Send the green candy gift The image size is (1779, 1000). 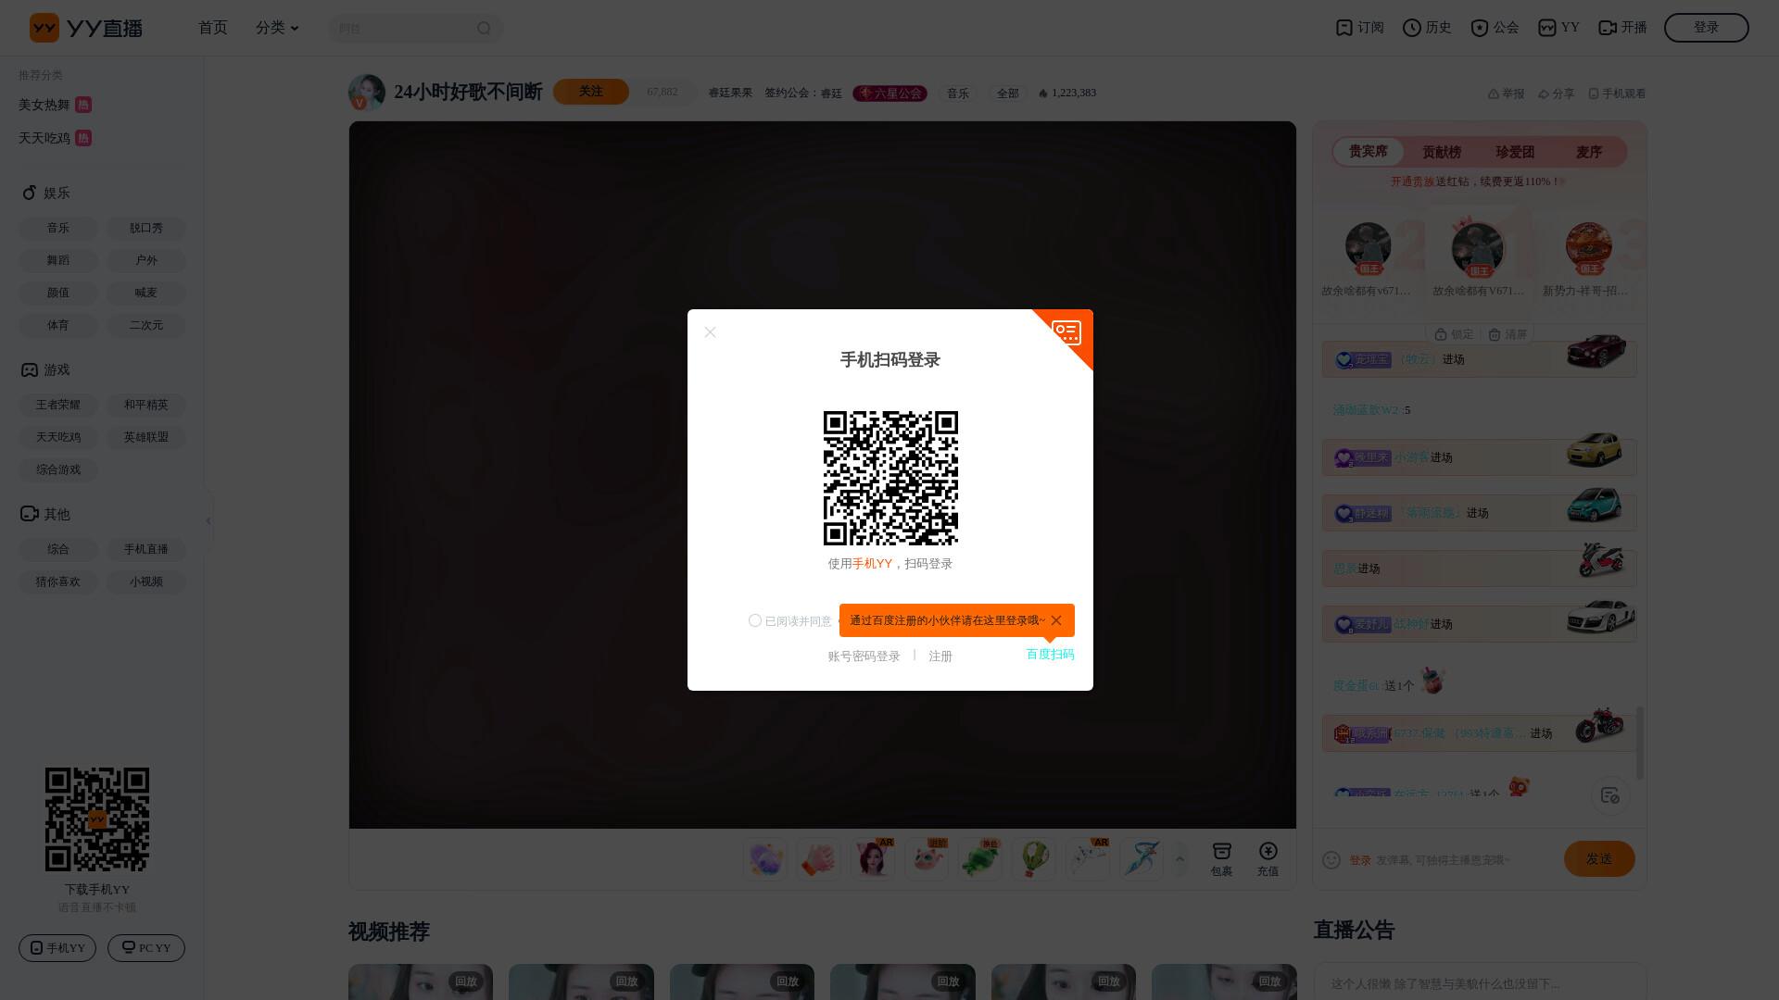point(980,859)
